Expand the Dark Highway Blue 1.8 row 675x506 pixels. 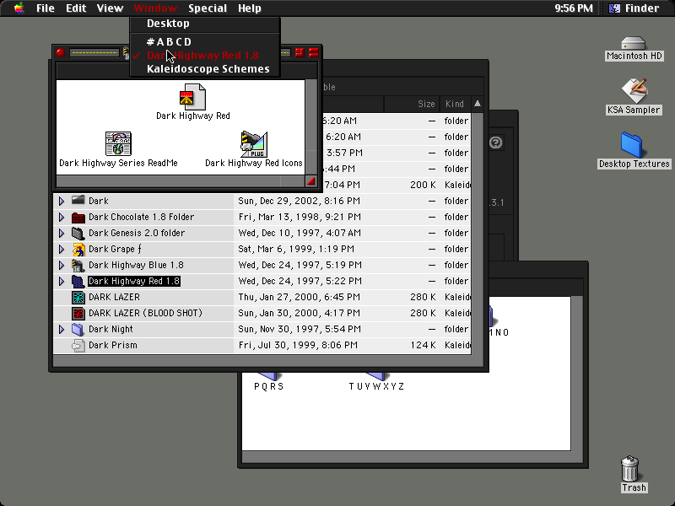(x=61, y=265)
